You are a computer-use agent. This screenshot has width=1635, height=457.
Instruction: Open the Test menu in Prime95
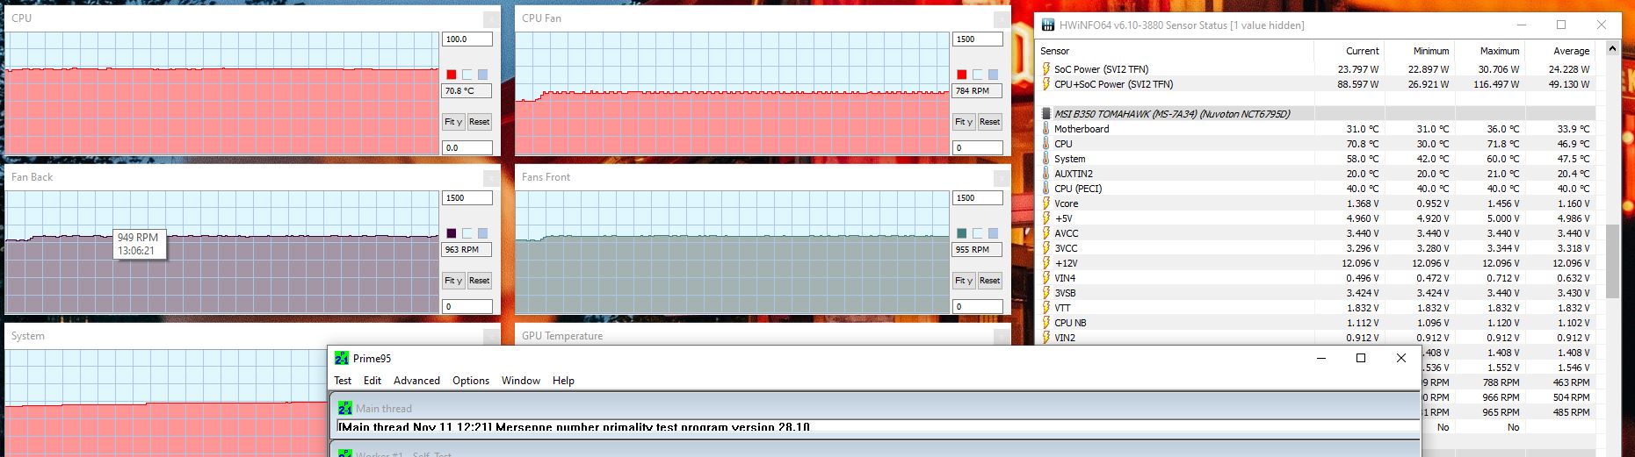click(343, 381)
